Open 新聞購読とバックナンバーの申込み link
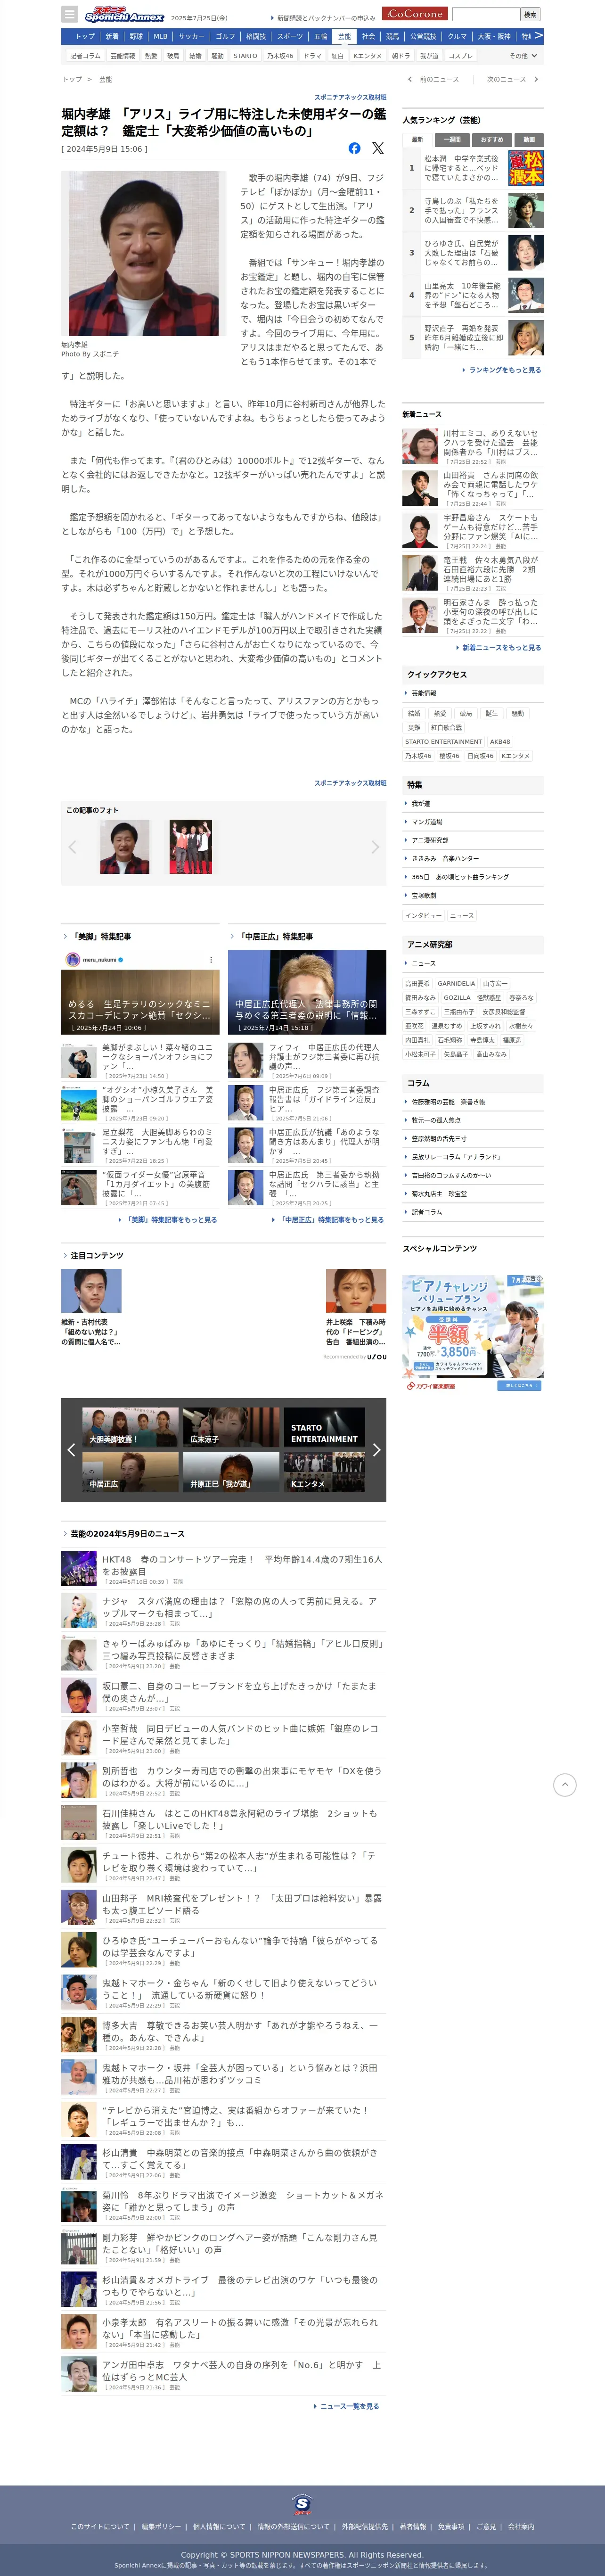The image size is (605, 2576). point(324,18)
